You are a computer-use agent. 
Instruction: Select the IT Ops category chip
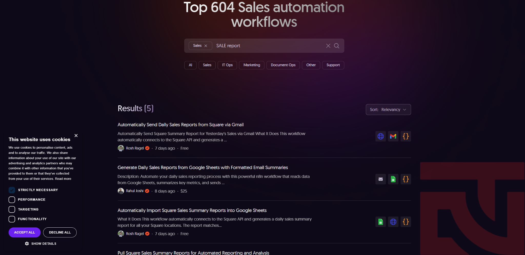pyautogui.click(x=227, y=65)
